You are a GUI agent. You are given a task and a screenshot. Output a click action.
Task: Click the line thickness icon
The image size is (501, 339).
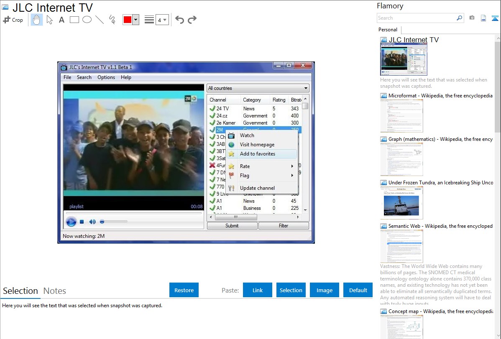point(149,20)
